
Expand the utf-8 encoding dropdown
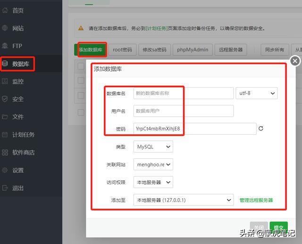coord(256,93)
